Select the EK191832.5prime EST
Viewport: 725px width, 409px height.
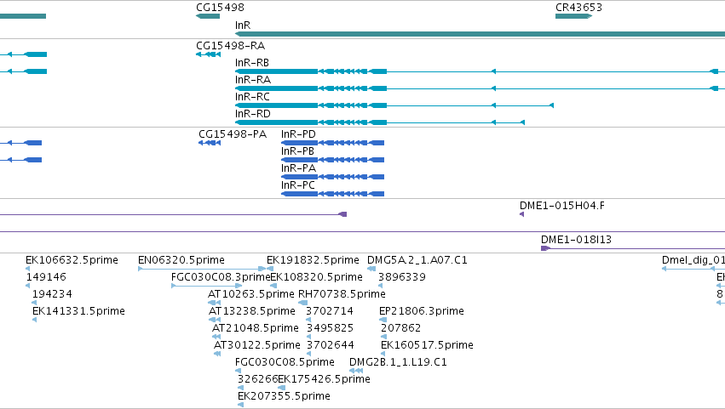coord(313,260)
